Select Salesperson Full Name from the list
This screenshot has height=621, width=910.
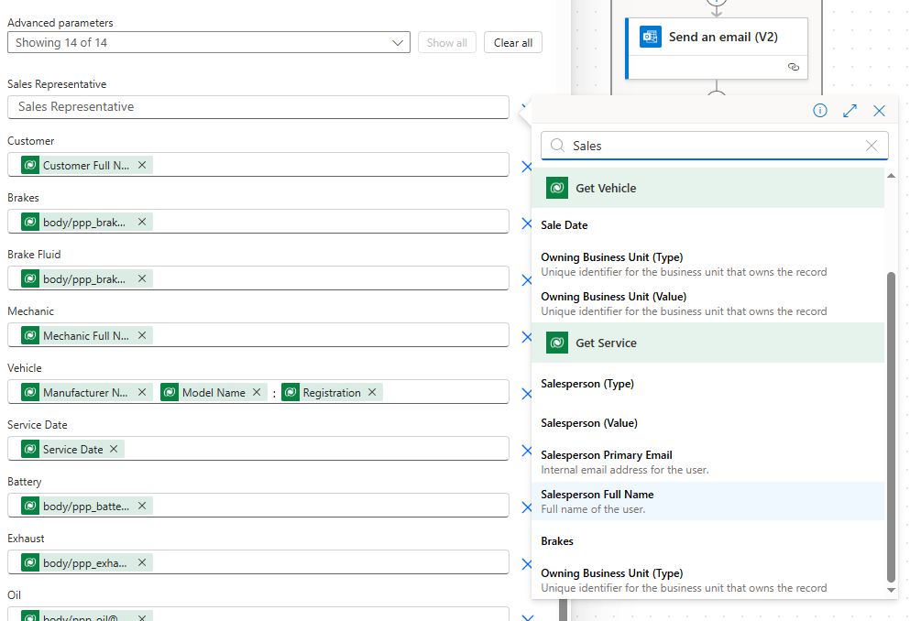click(598, 500)
